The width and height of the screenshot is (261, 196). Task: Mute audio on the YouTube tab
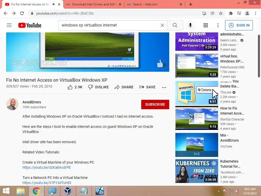click(54, 4)
